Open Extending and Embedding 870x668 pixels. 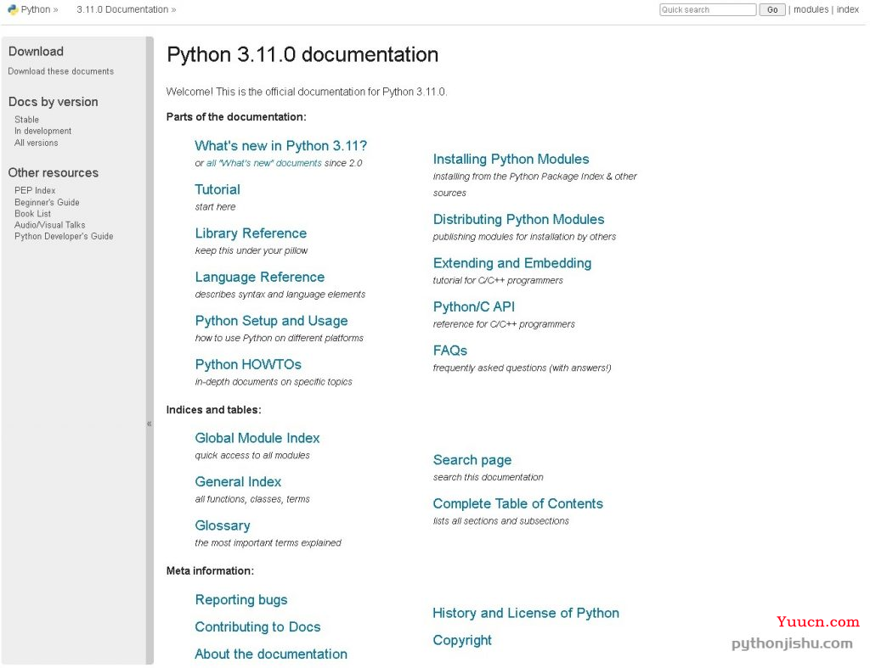512,263
